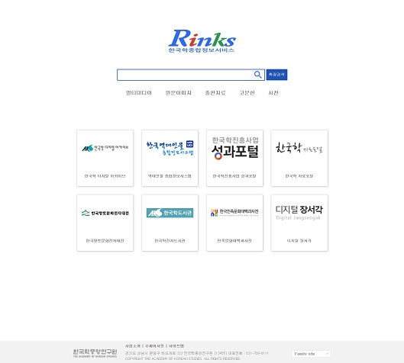This screenshot has width=404, height=363.
Task: Open the AKS 한국학도서관 tile
Action: point(170,223)
